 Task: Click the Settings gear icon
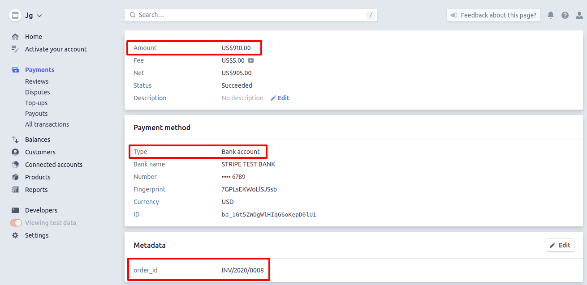15,235
